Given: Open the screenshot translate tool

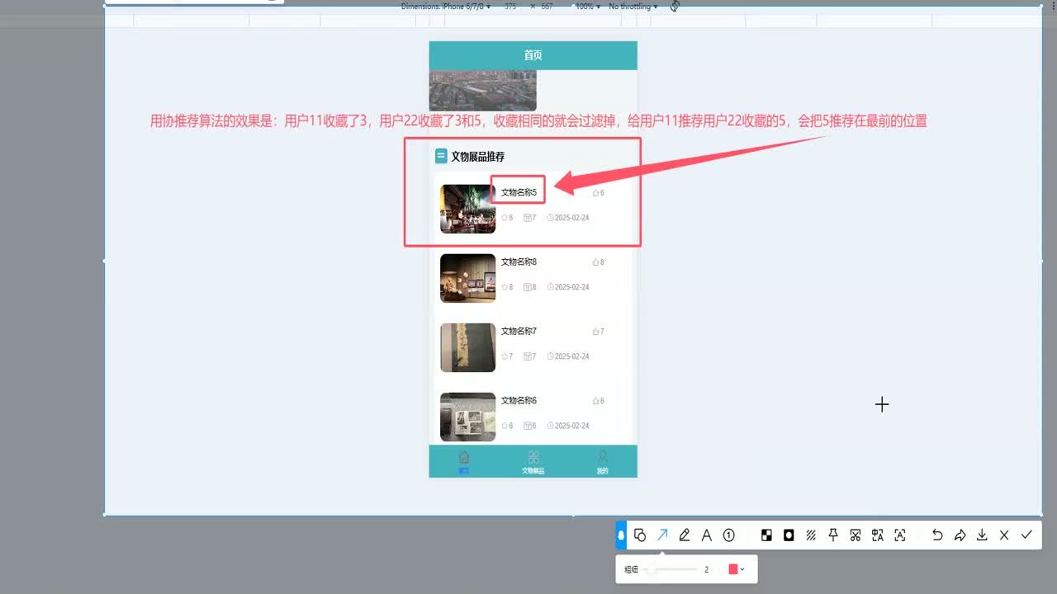Looking at the screenshot, I should point(878,535).
